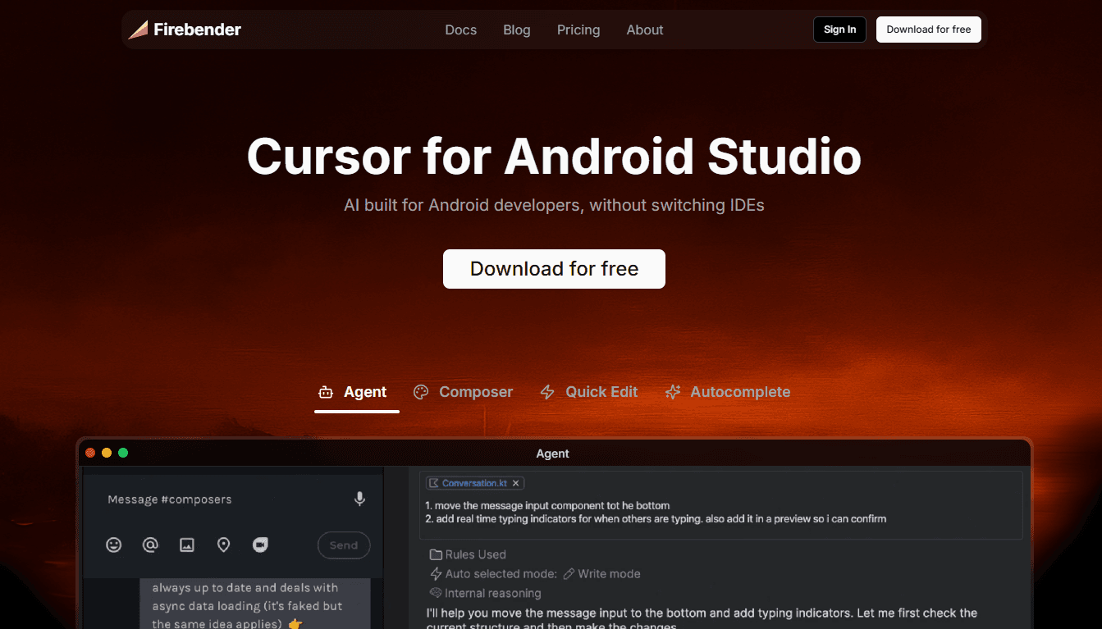Select the Agent feature tab

pos(354,392)
